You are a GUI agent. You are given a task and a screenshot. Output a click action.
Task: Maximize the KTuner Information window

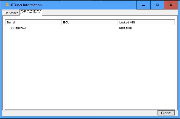pos(157,5)
